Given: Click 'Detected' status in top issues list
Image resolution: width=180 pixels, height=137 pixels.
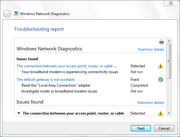Looking at the screenshot, I should tap(138, 66).
